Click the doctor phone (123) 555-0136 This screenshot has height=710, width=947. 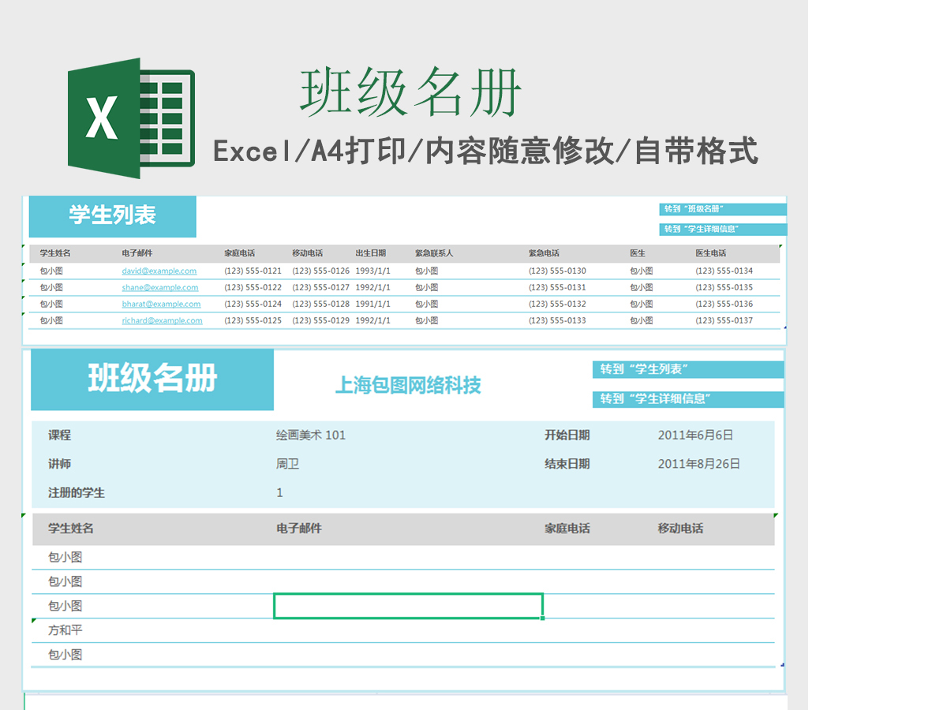tap(724, 304)
